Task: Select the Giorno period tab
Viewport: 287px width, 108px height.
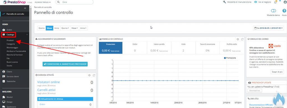Action: coord(41,28)
